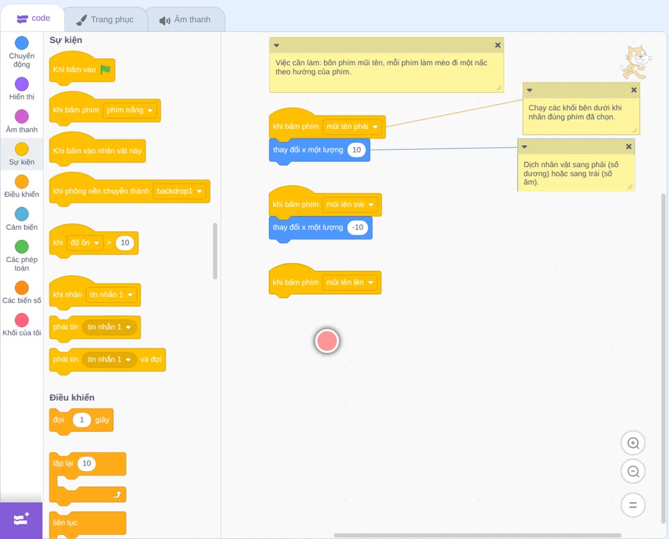Viewport: 669px width, 539px height.
Task: Close the Việc cần làm comment
Action: point(498,45)
